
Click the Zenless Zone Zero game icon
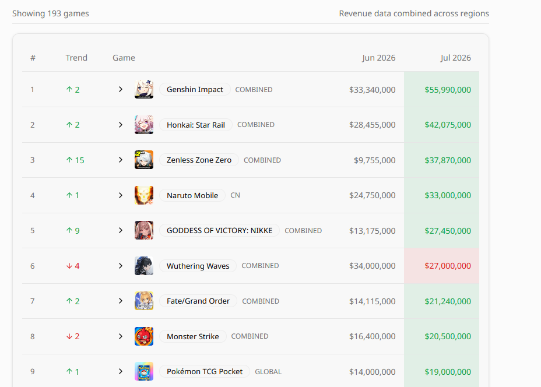[x=144, y=160]
